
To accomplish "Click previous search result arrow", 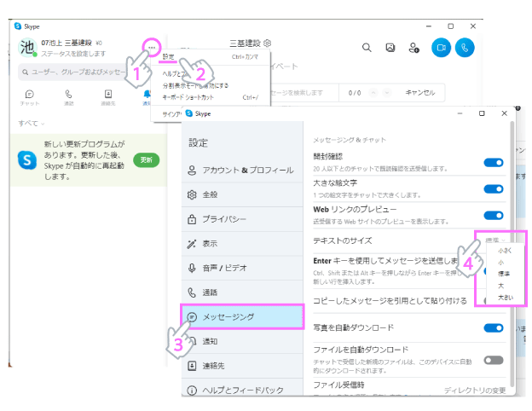I will [373, 93].
